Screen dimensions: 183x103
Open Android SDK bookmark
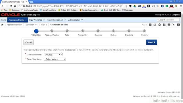[68, 10]
